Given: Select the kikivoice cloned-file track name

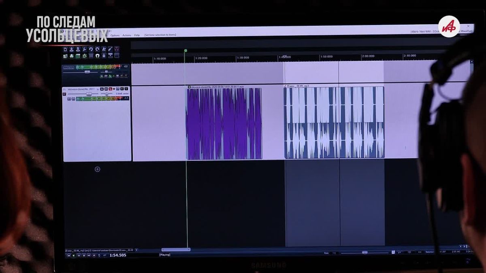Looking at the screenshot, I should click(x=81, y=89).
